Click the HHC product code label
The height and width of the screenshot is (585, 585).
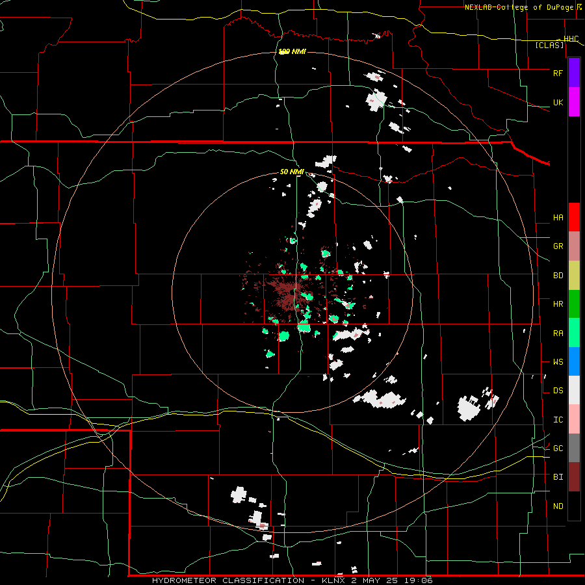(571, 39)
